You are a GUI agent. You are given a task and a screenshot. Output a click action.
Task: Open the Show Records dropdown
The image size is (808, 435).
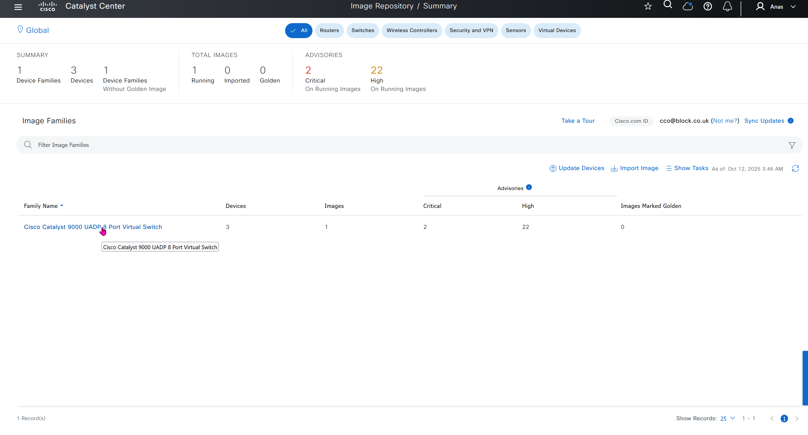coord(727,418)
